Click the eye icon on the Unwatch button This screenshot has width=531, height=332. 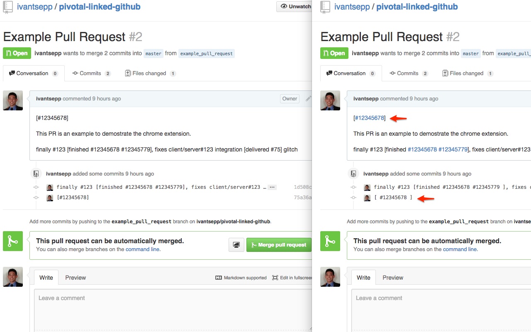point(285,6)
